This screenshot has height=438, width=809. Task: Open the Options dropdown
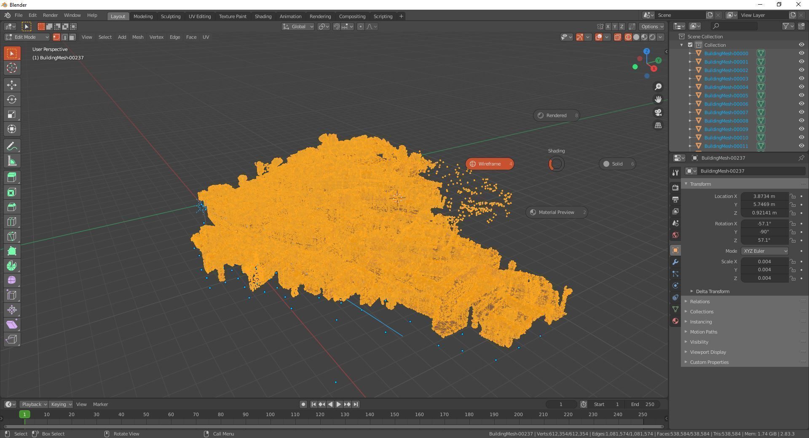coord(652,27)
